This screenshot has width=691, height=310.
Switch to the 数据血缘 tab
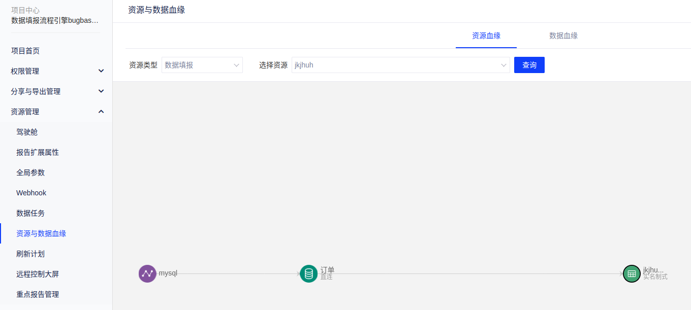coord(563,36)
